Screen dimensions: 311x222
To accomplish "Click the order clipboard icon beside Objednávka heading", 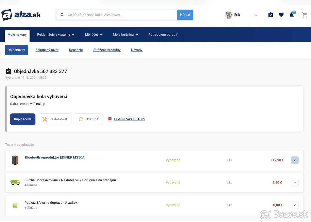I will tap(9, 71).
